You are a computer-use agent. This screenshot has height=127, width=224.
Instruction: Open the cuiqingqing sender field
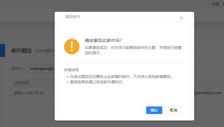click(42, 68)
